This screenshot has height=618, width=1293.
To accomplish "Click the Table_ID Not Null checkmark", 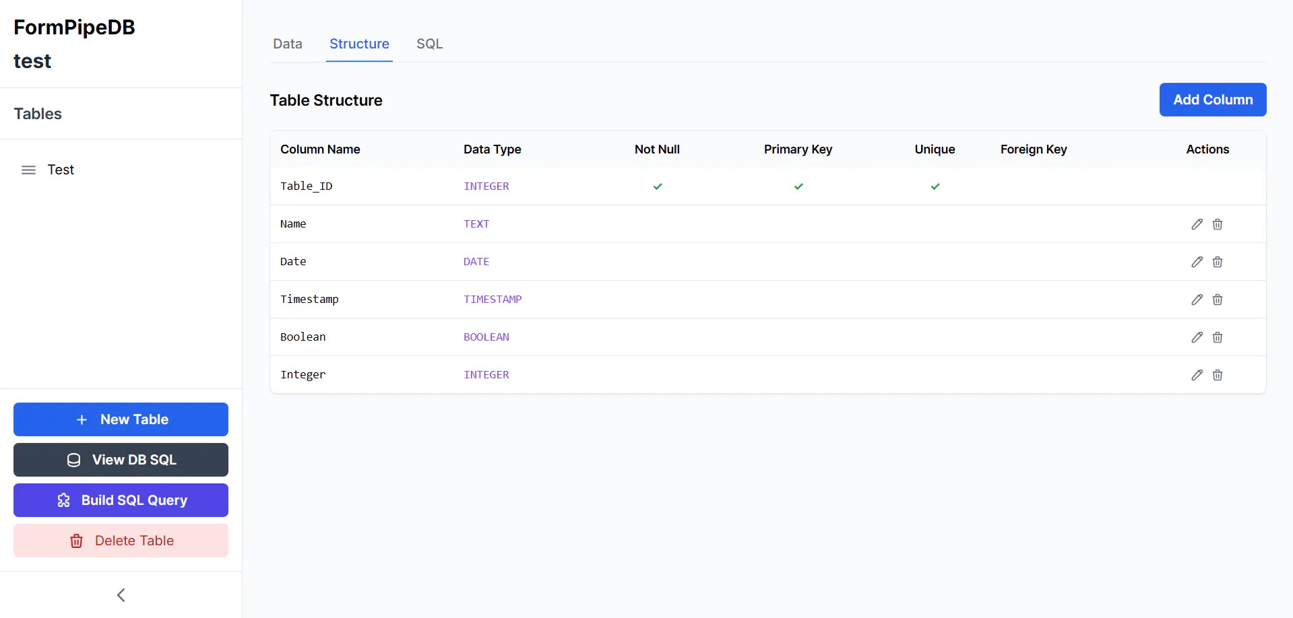I will (x=658, y=186).
